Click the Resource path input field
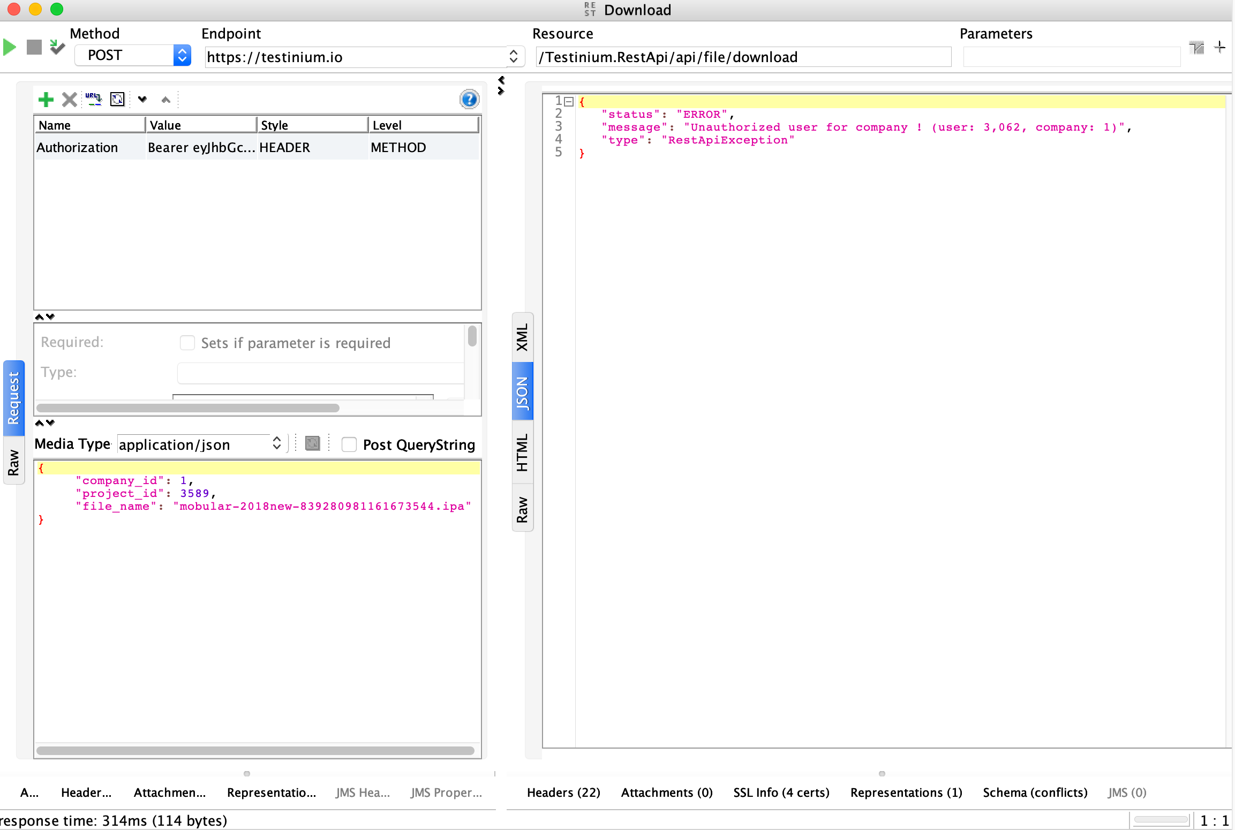This screenshot has width=1235, height=830. click(743, 57)
